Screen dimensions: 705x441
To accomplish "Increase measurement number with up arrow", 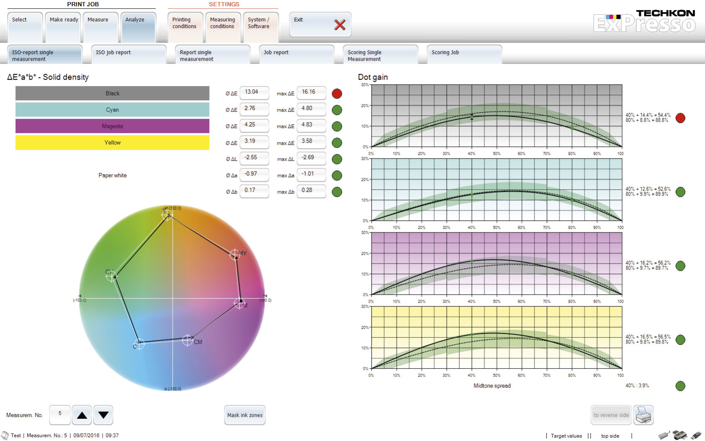I will (82, 415).
